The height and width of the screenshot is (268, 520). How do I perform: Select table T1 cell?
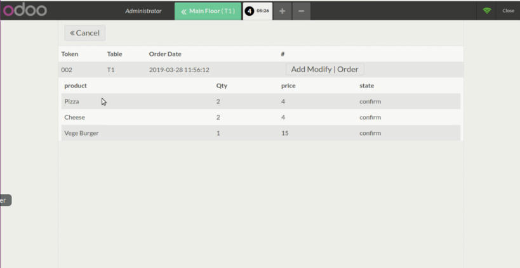(x=110, y=70)
